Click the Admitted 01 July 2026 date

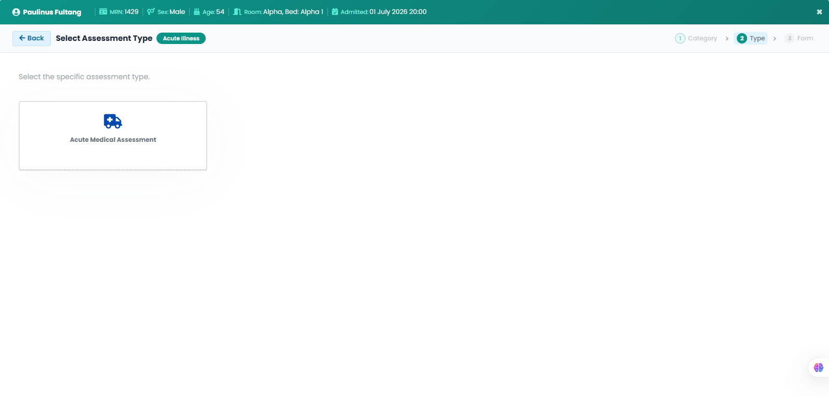pyautogui.click(x=398, y=11)
